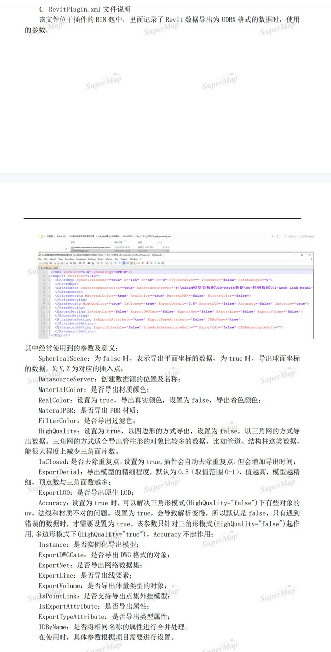Collapse the ColorSetting element fold marker
The image size is (331, 652).
click(x=49, y=296)
